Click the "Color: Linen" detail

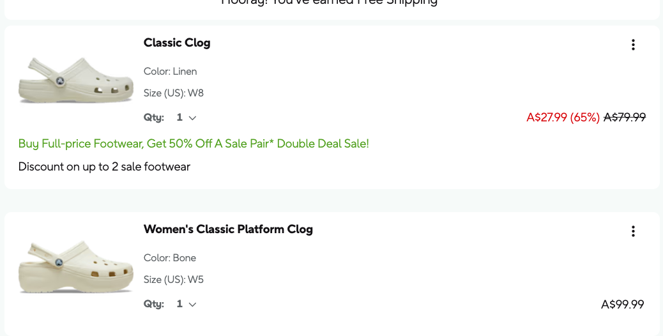coord(170,72)
